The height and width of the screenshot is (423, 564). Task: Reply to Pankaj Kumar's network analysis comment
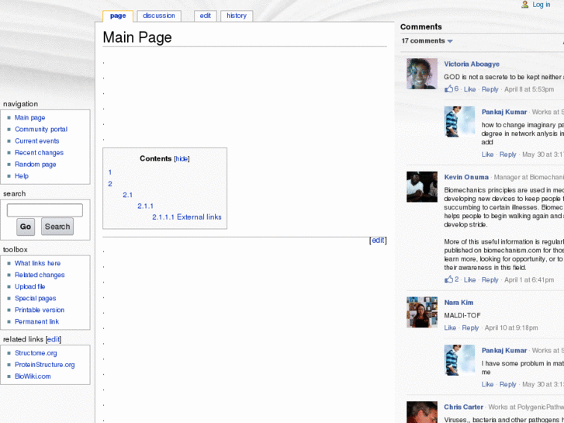507,154
